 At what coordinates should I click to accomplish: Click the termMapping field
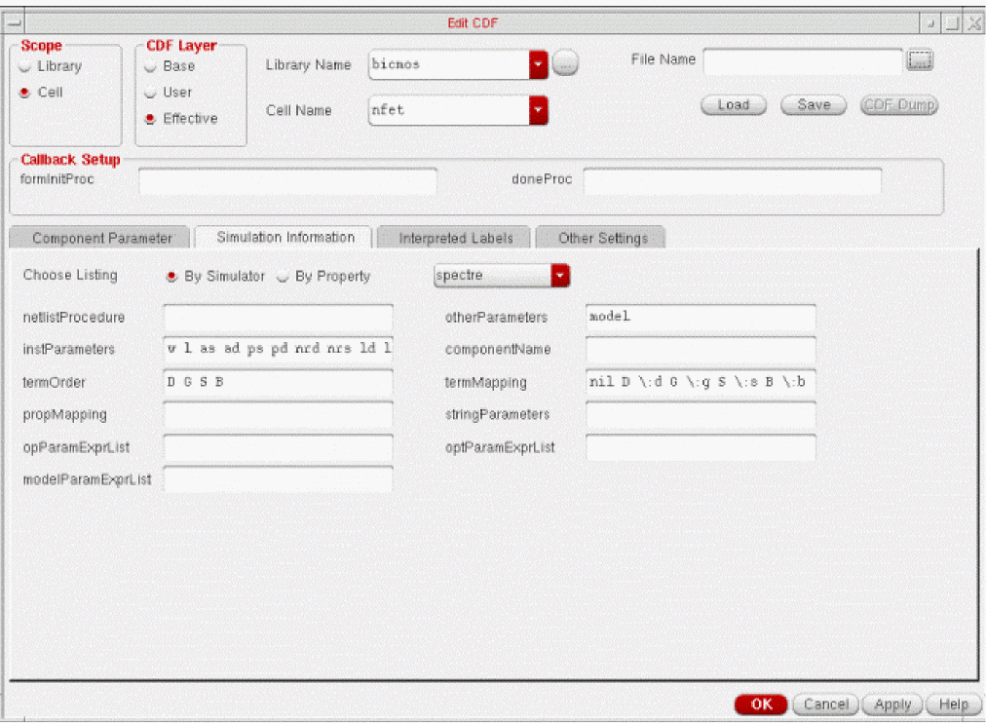coord(701,382)
